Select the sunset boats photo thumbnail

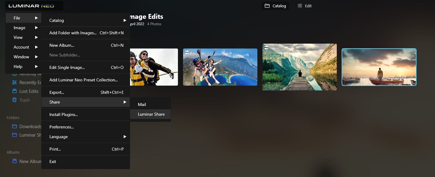(379, 67)
